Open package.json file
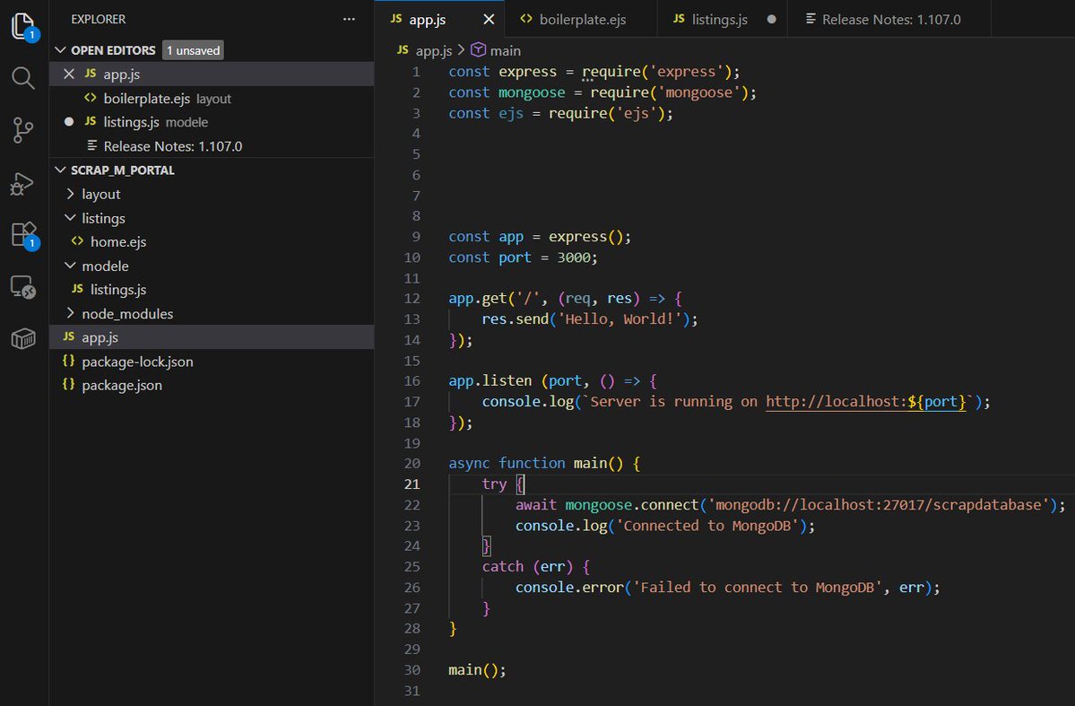The width and height of the screenshot is (1075, 706). coord(212,384)
